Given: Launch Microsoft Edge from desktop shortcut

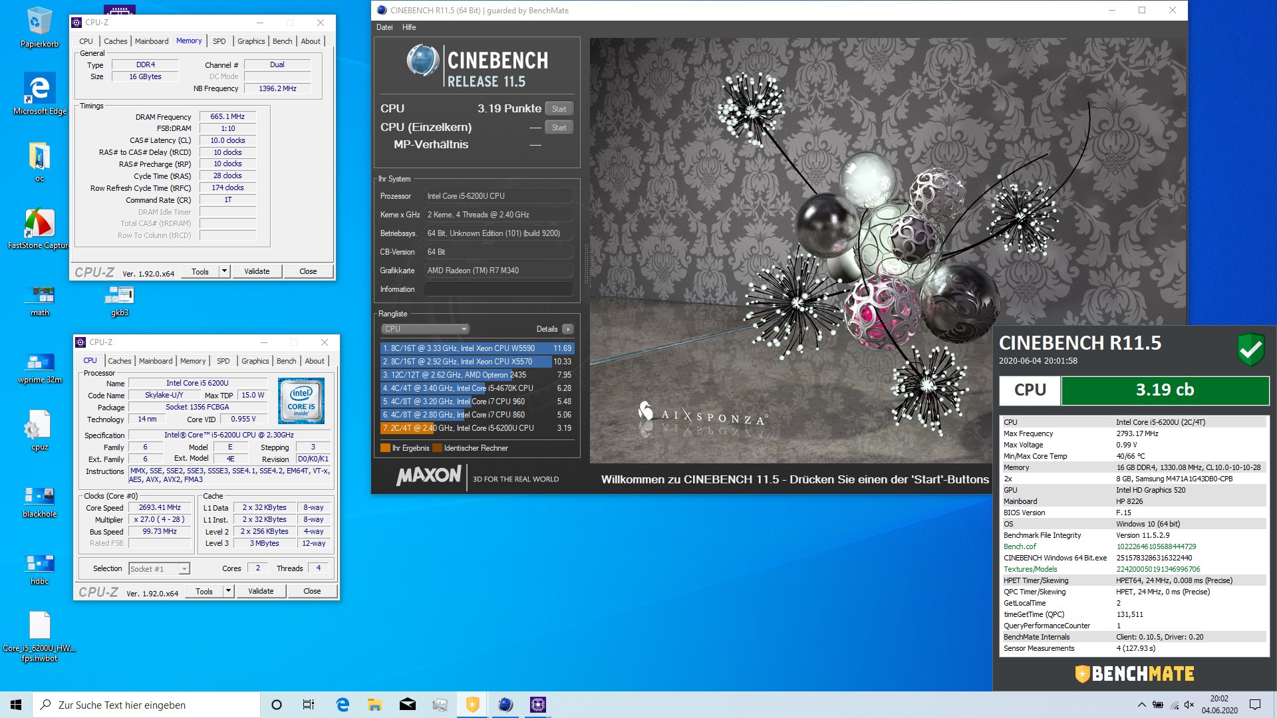Looking at the screenshot, I should tap(39, 94).
